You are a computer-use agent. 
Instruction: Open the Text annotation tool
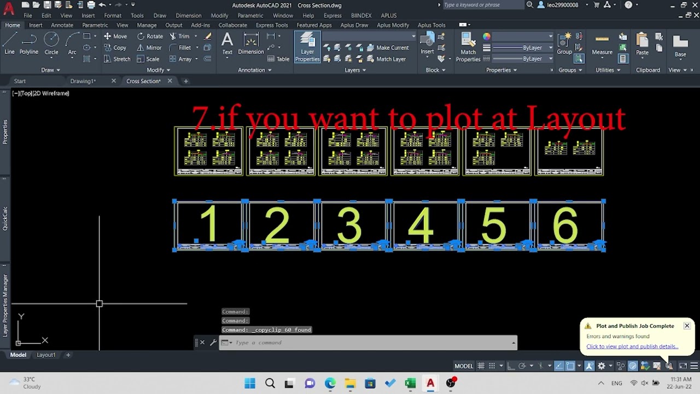[227, 44]
